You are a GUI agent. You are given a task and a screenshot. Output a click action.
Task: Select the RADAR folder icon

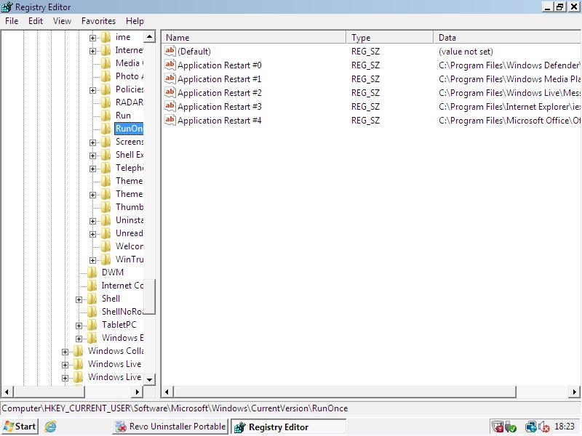click(x=106, y=102)
